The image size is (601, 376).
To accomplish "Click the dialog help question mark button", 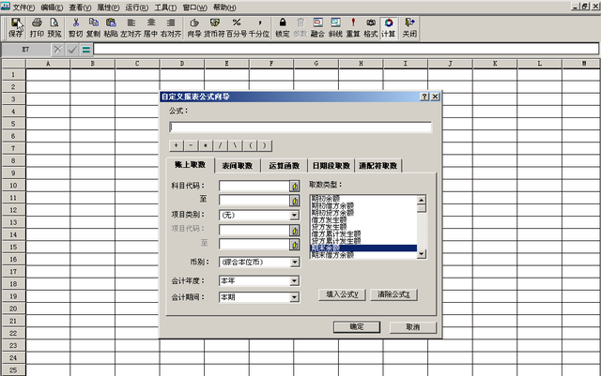I will 424,97.
